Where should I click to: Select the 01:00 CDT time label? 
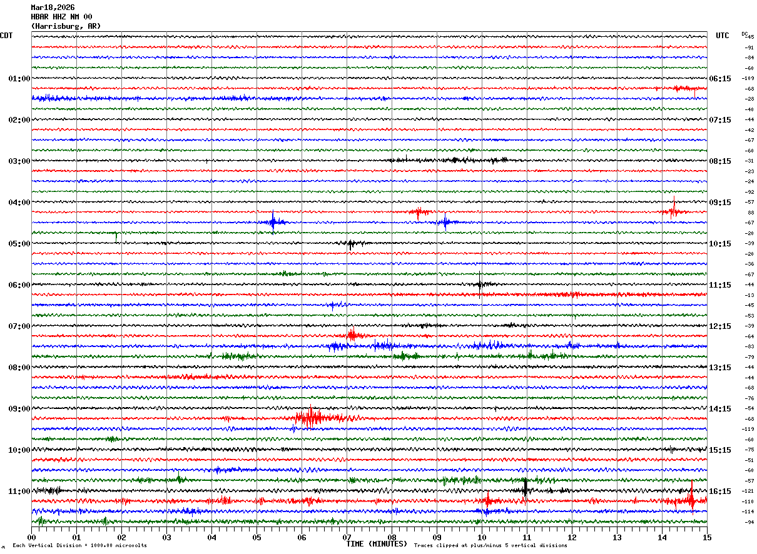click(x=19, y=79)
